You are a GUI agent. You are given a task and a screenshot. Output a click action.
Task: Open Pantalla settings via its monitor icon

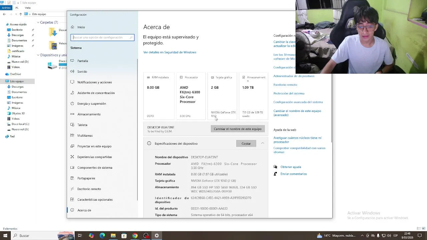point(72,61)
